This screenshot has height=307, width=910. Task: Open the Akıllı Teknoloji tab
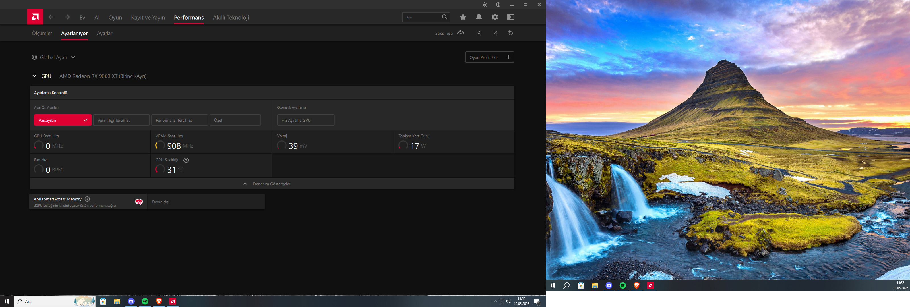click(231, 17)
